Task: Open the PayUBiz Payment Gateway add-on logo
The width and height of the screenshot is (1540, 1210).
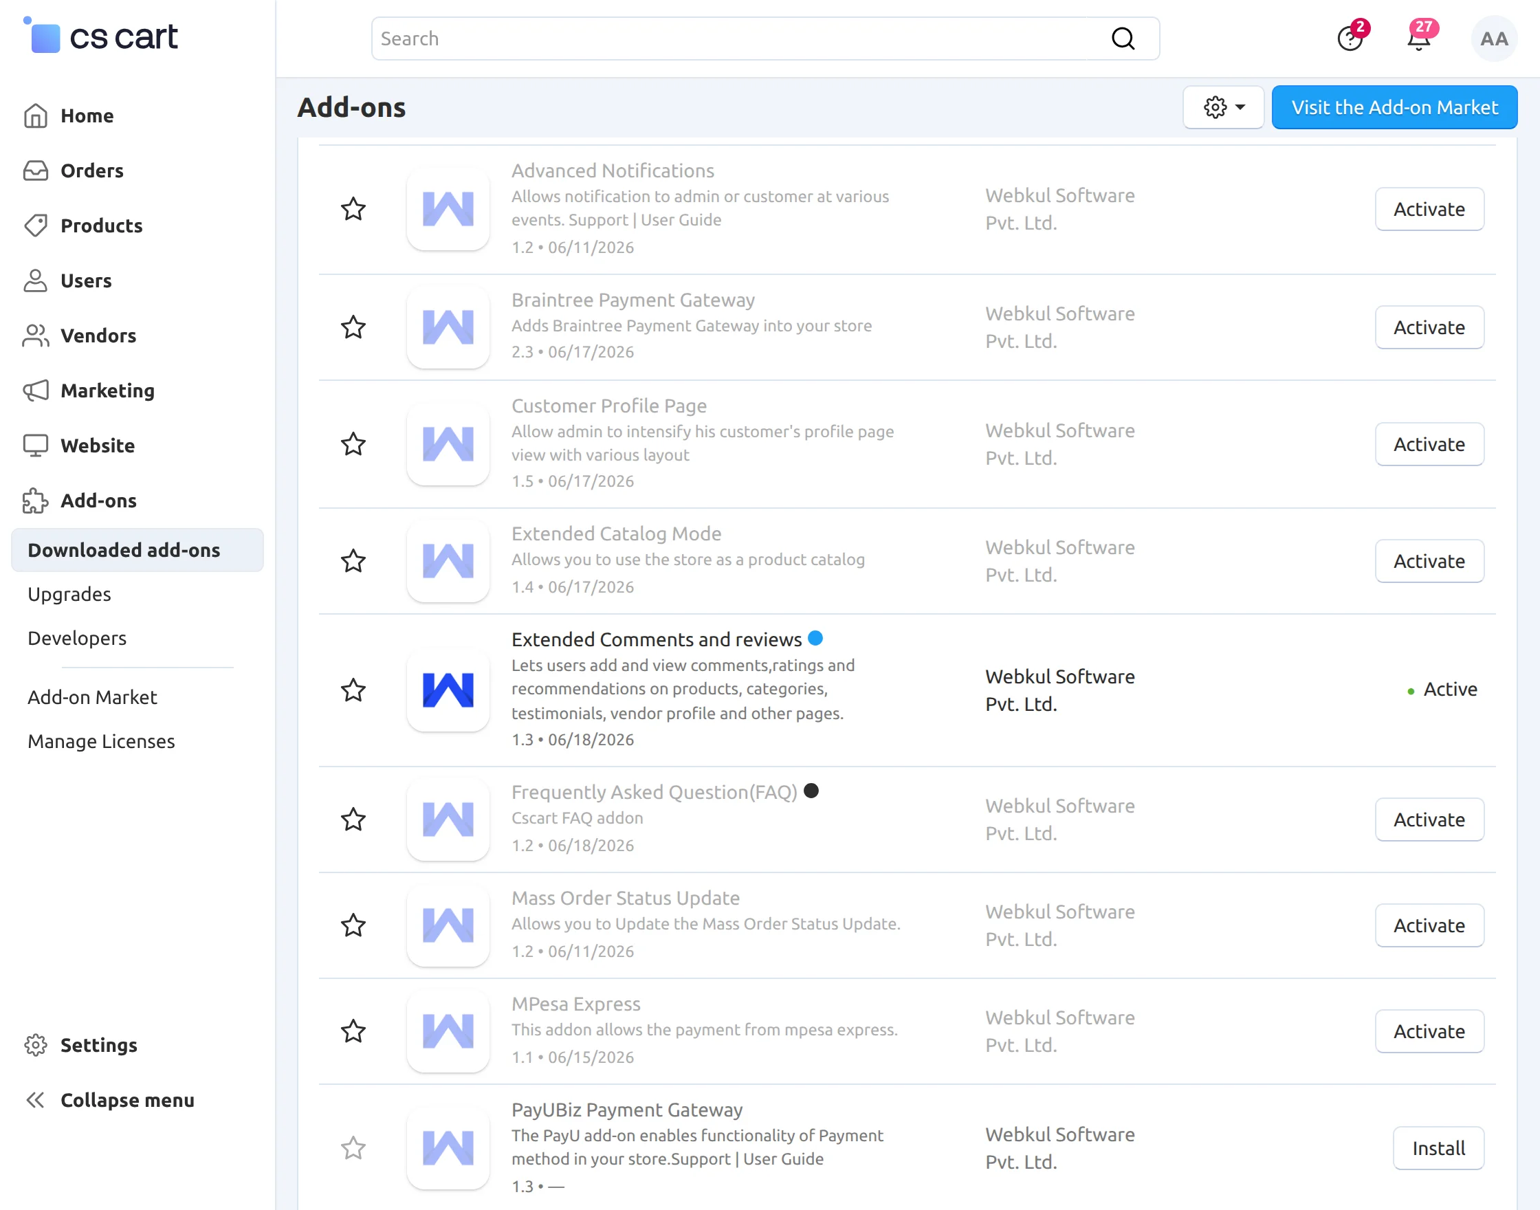Action: tap(448, 1147)
